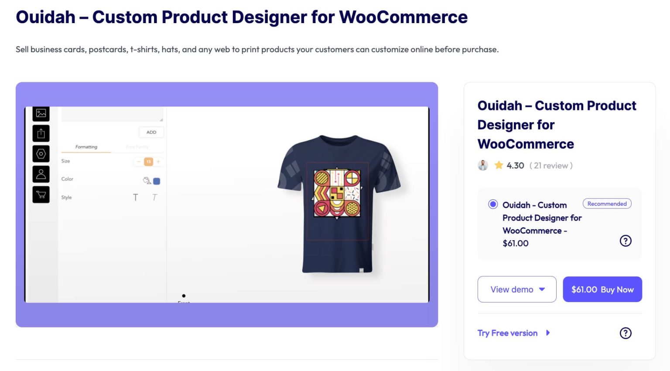
Task: Open the Font Family tab
Action: (x=138, y=147)
